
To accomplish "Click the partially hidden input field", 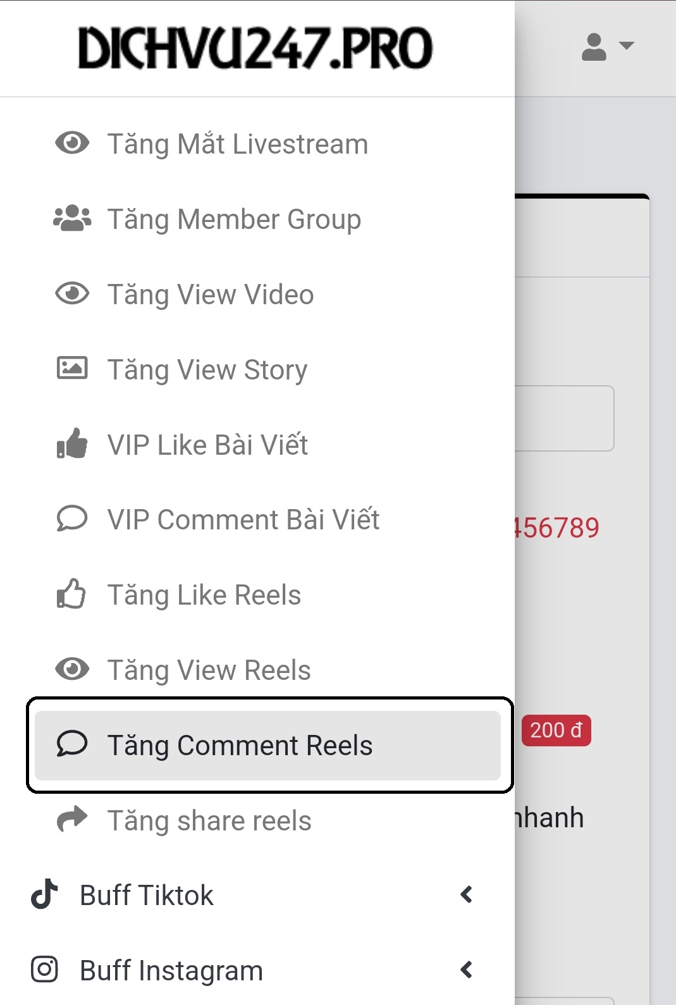I will click(564, 418).
